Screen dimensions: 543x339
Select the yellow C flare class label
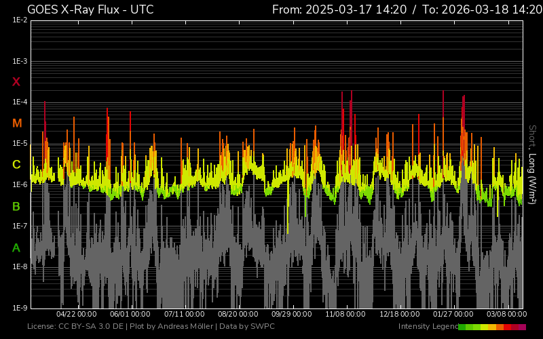16,165
